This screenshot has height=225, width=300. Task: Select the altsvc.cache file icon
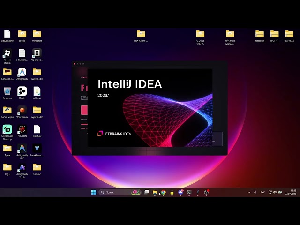[7, 36]
